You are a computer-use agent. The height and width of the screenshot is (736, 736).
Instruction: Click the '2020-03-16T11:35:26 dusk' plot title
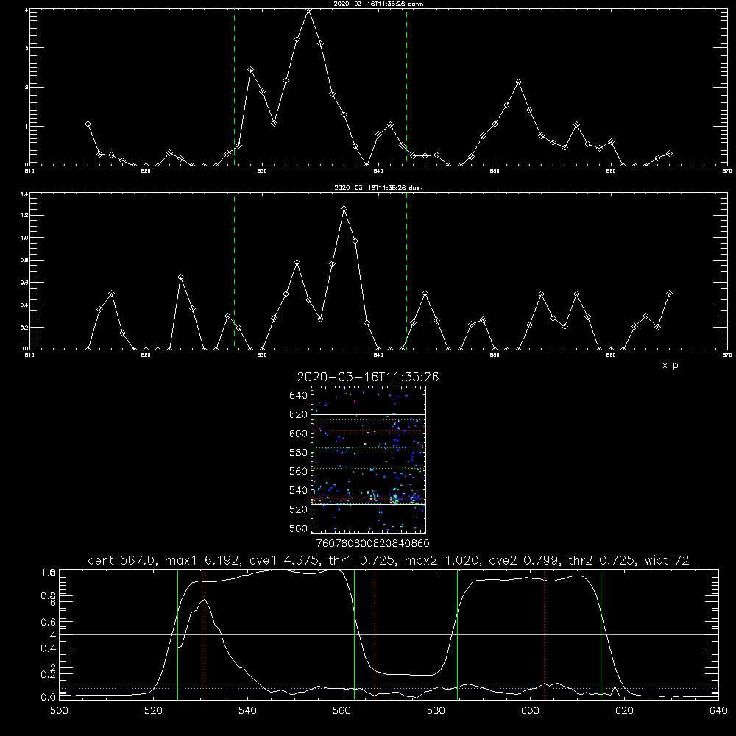point(378,188)
